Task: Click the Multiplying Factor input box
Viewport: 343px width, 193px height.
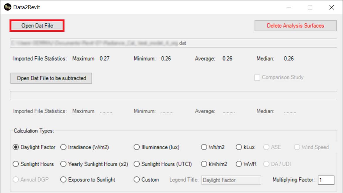Action: tap(326, 180)
